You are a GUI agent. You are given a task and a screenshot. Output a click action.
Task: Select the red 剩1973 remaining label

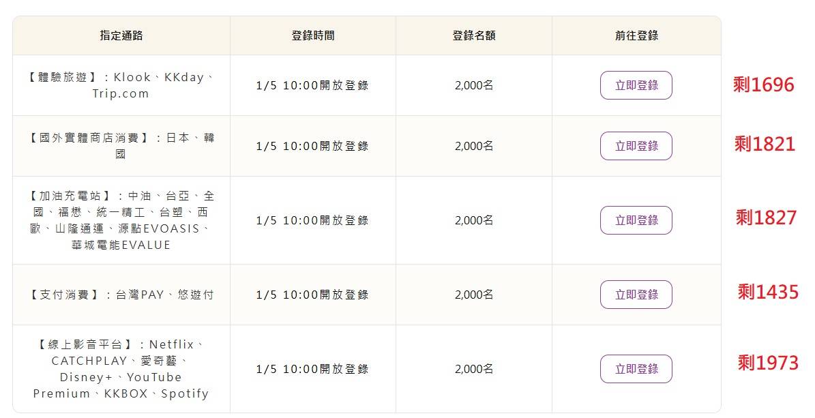click(x=767, y=363)
